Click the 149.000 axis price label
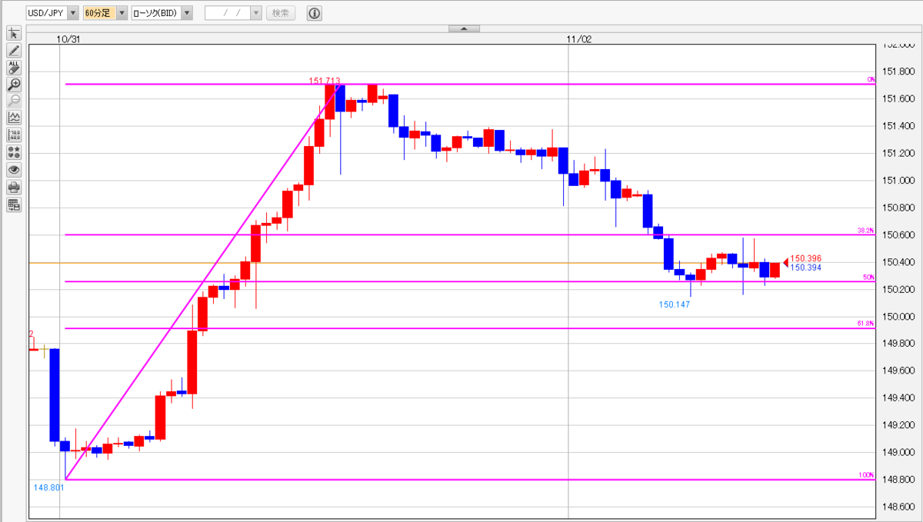923x522 pixels. tap(897, 452)
